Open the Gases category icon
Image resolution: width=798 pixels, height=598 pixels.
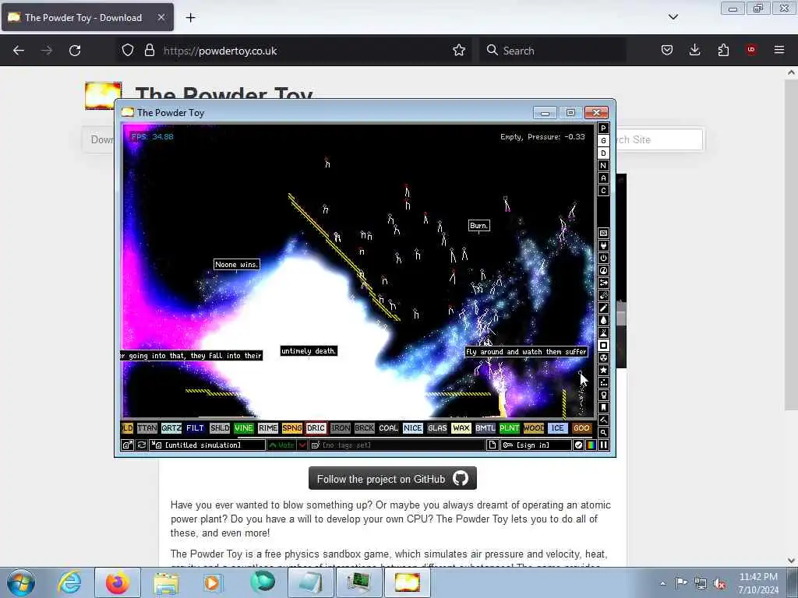coord(603,308)
